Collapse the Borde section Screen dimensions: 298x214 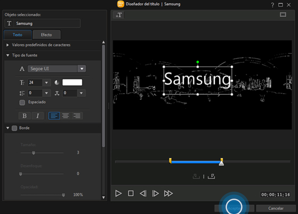[7, 128]
